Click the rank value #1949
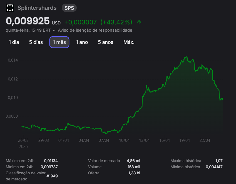The width and height of the screenshot is (236, 184). 52,176
